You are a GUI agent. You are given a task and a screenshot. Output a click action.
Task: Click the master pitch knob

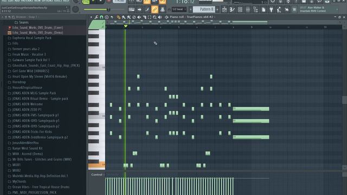tap(75, 9)
